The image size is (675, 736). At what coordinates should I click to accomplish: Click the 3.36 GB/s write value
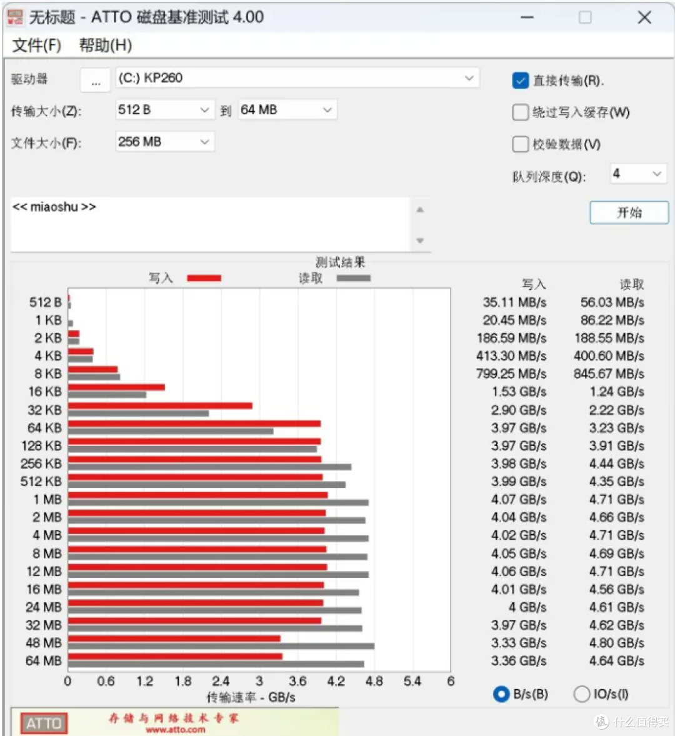[519, 661]
